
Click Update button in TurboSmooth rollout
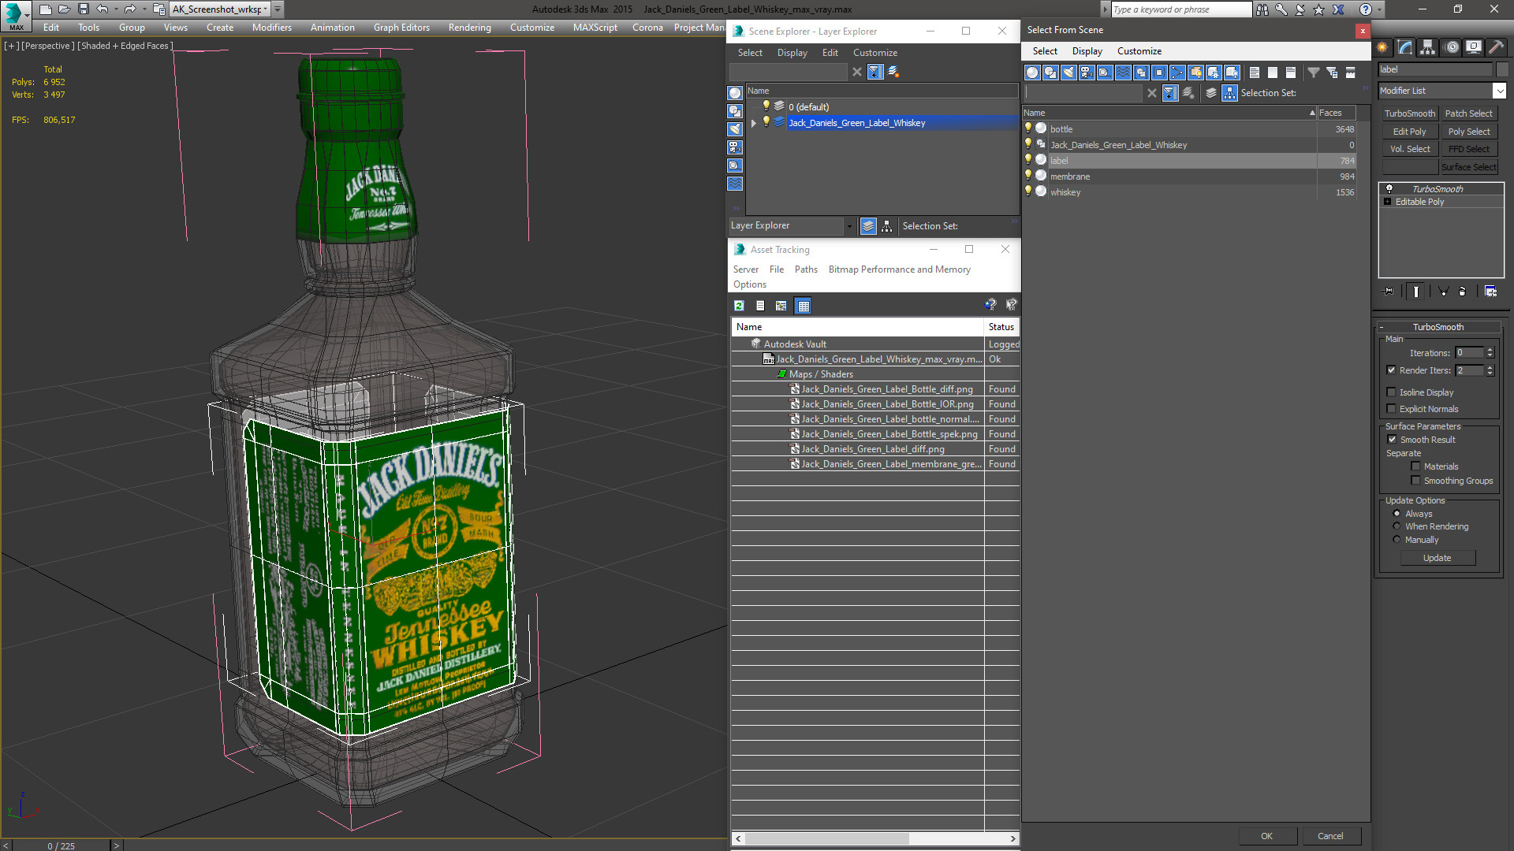pyautogui.click(x=1437, y=558)
